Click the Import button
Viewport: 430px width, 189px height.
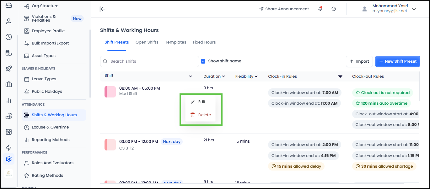click(359, 61)
